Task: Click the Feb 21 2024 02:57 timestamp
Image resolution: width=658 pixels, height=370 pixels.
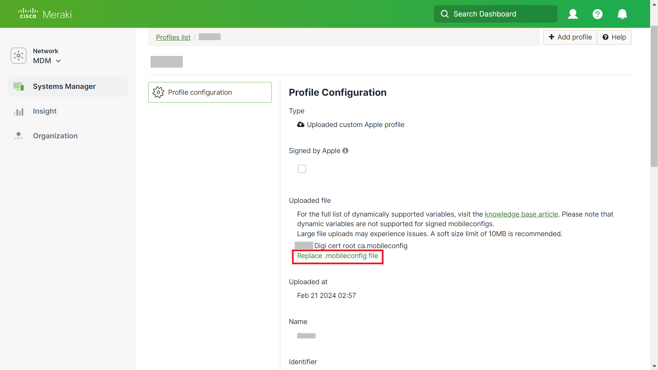Action: (x=326, y=296)
